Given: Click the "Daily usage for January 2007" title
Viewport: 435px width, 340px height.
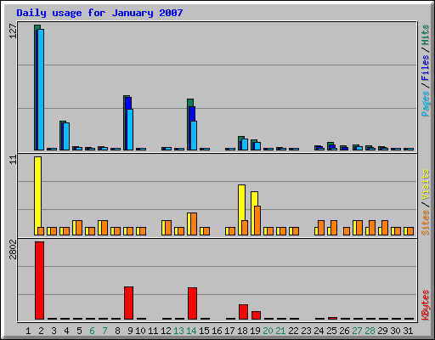Looking at the screenshot, I should pyautogui.click(x=99, y=13).
